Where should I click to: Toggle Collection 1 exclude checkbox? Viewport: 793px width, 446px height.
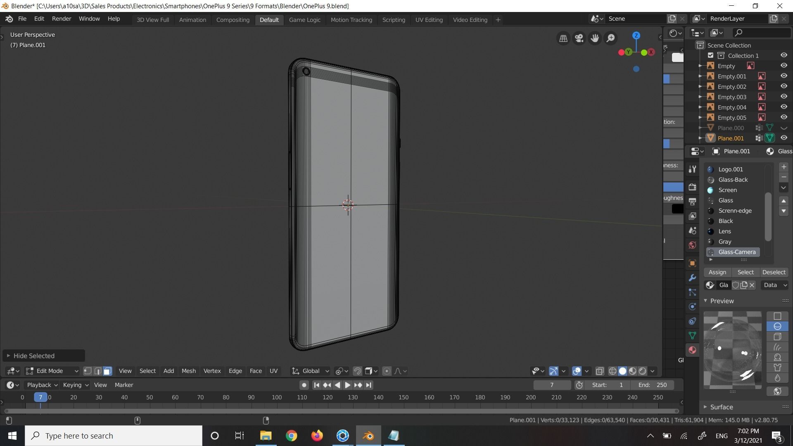pos(710,55)
